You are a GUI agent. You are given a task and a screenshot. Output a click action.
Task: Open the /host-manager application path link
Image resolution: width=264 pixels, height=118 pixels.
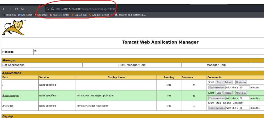pyautogui.click(x=11, y=95)
